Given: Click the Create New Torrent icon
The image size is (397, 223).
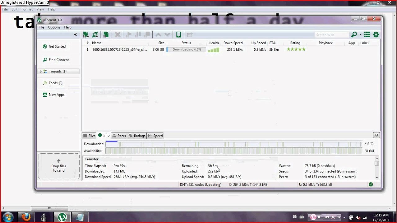Looking at the screenshot, I should click(x=106, y=35).
